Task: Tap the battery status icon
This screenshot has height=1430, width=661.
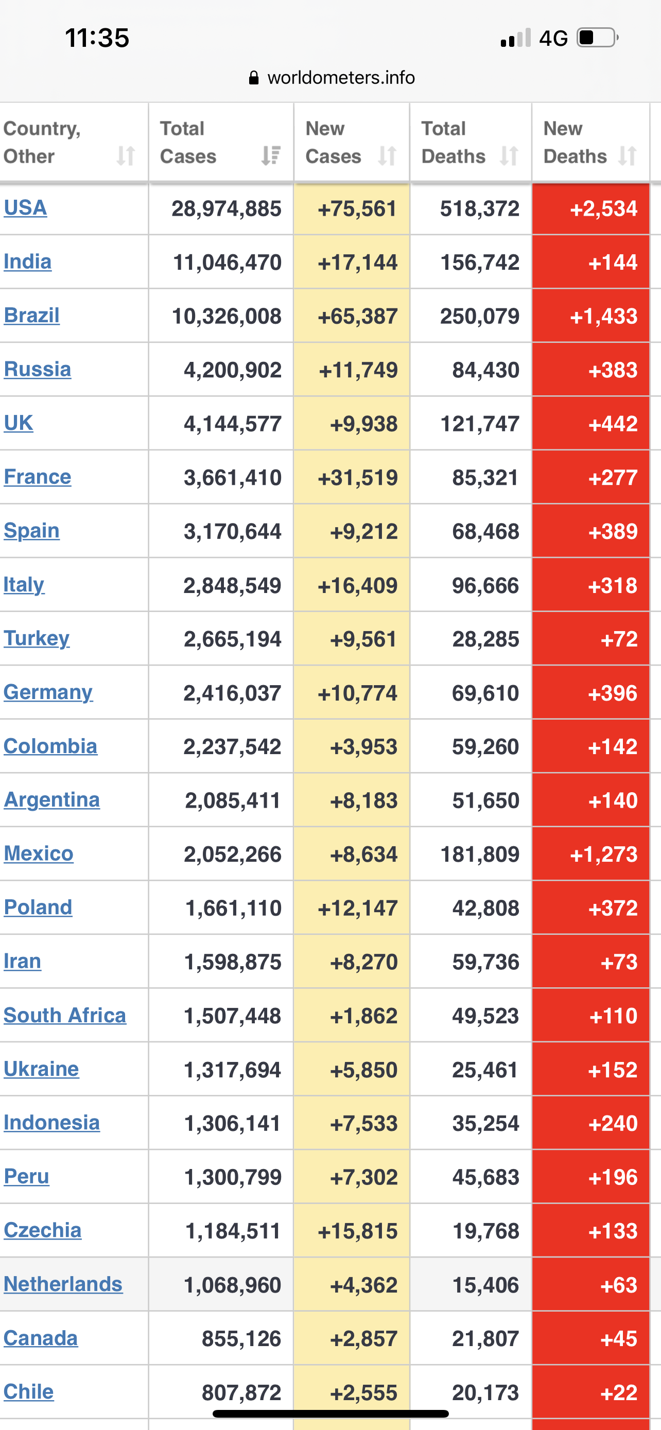Action: point(597,38)
